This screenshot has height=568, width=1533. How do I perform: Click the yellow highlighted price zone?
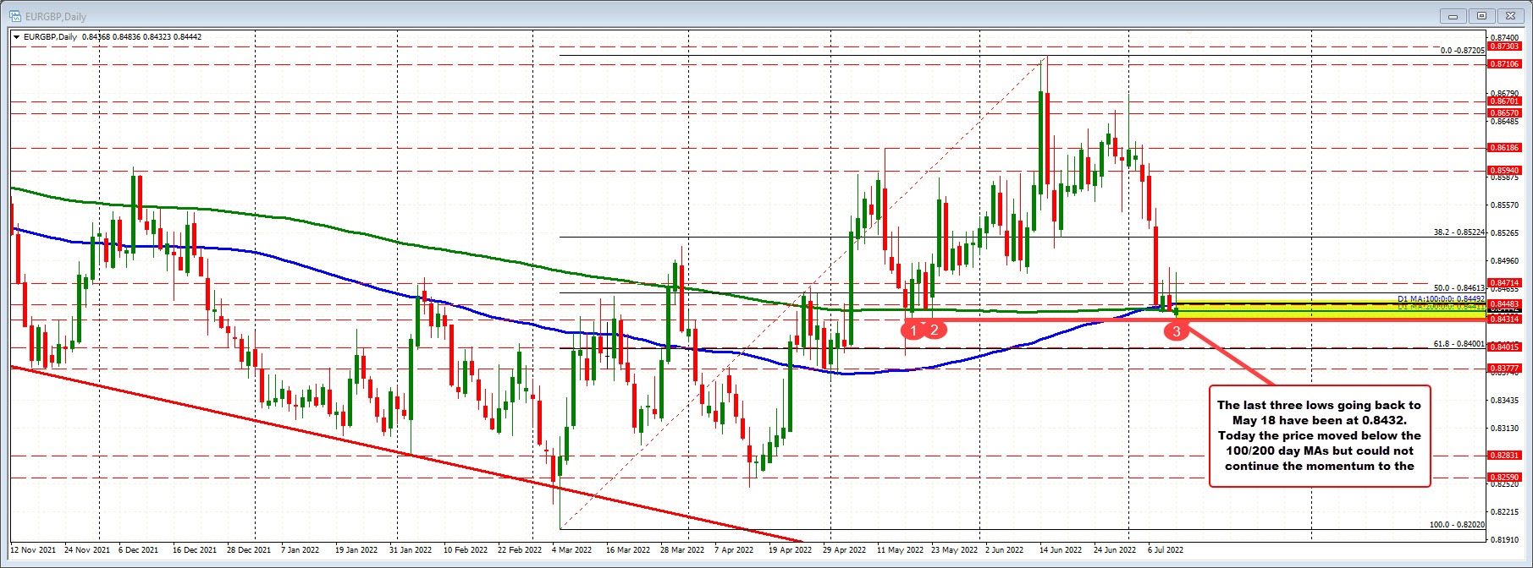tap(1321, 311)
